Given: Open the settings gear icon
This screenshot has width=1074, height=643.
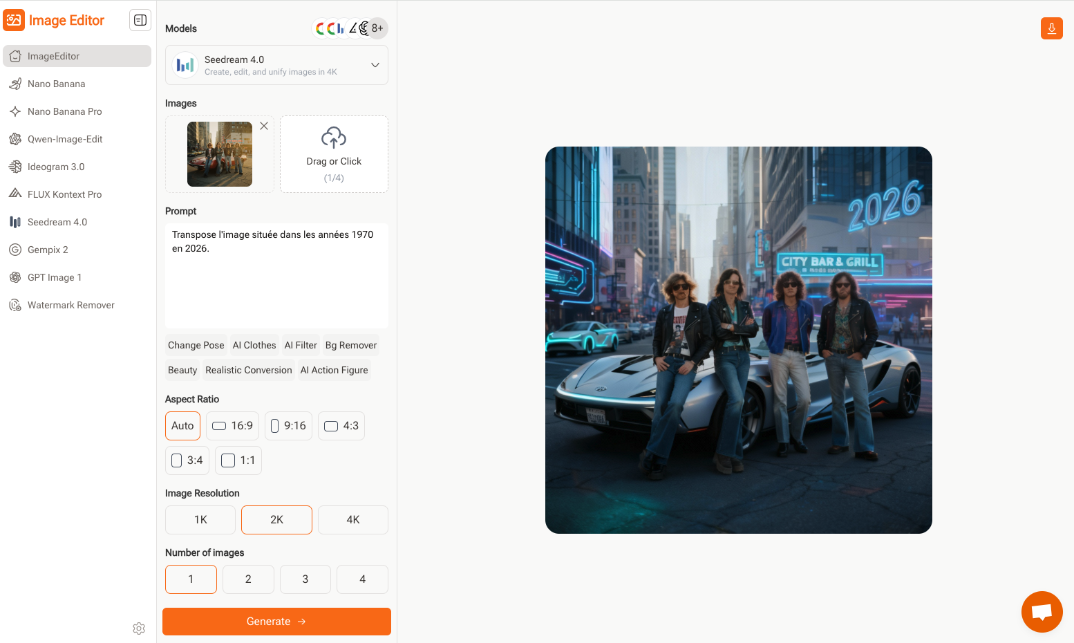Looking at the screenshot, I should pos(139,628).
